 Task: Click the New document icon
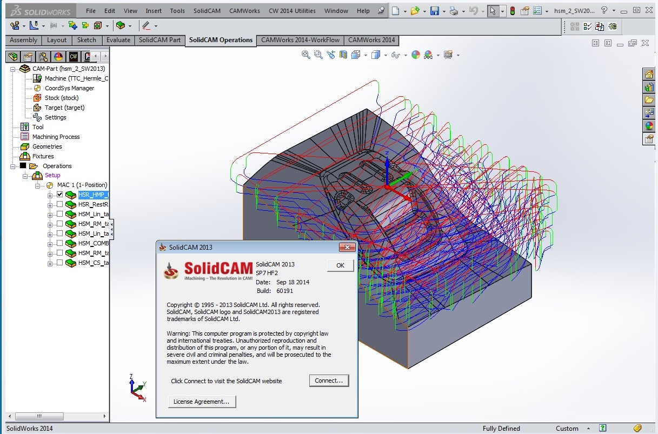(x=396, y=10)
